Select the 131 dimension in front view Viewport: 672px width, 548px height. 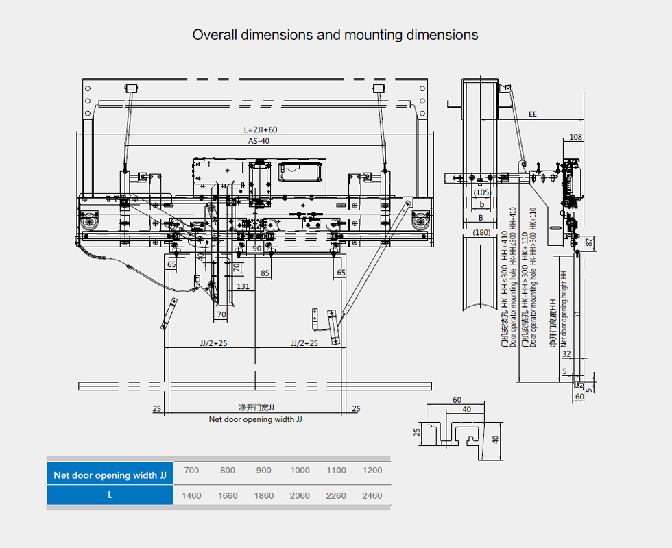pyautogui.click(x=242, y=286)
